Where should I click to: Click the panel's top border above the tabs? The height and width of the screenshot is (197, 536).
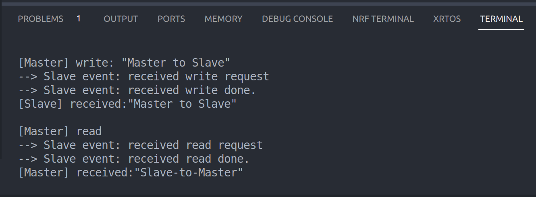pyautogui.click(x=268, y=4)
